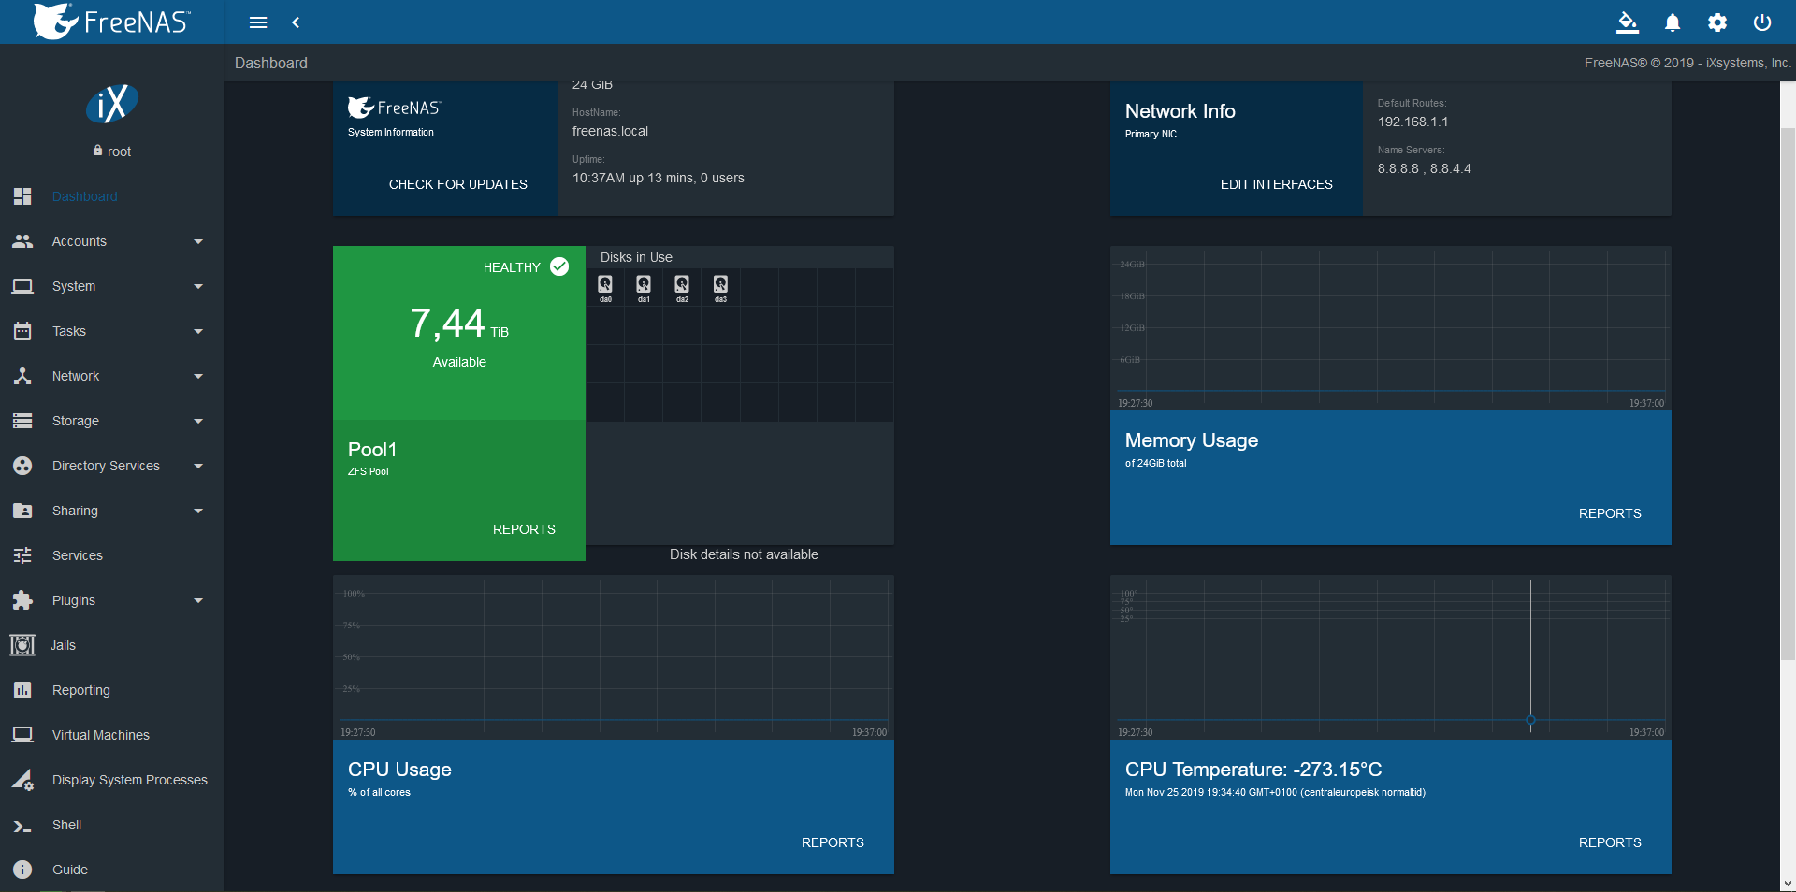
Task: Click the Tasks calendar icon
Action: (x=22, y=331)
